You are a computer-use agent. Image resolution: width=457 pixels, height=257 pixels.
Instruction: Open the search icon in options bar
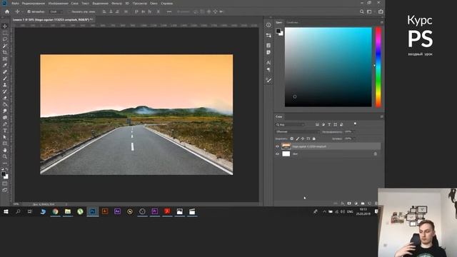(362, 11)
